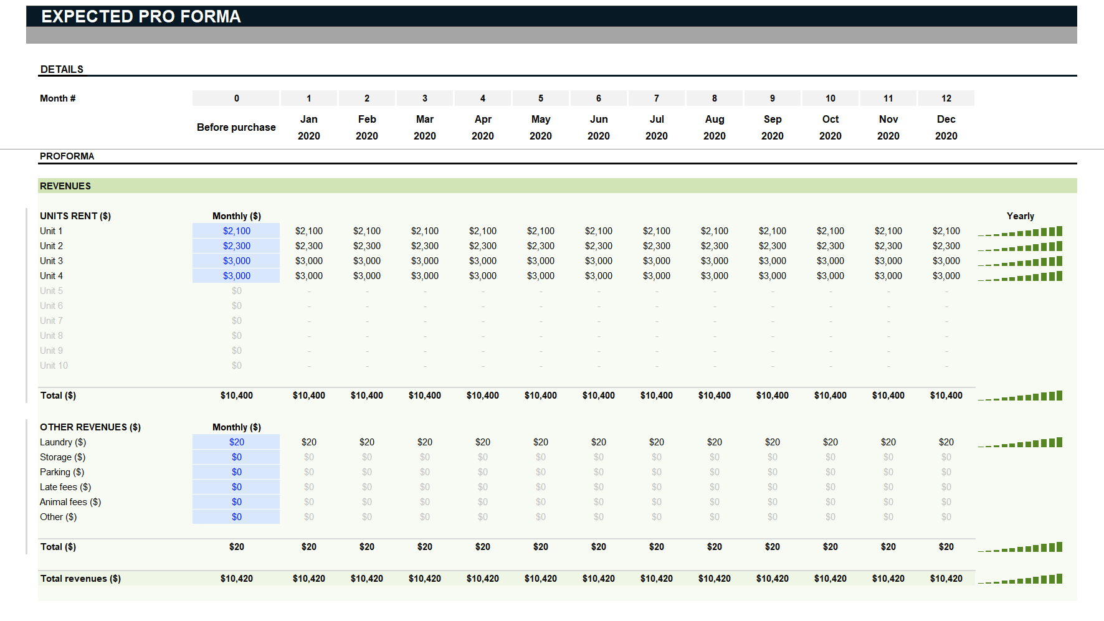Click the Unit 3 monthly rent input cell
The image size is (1104, 621).
point(236,261)
